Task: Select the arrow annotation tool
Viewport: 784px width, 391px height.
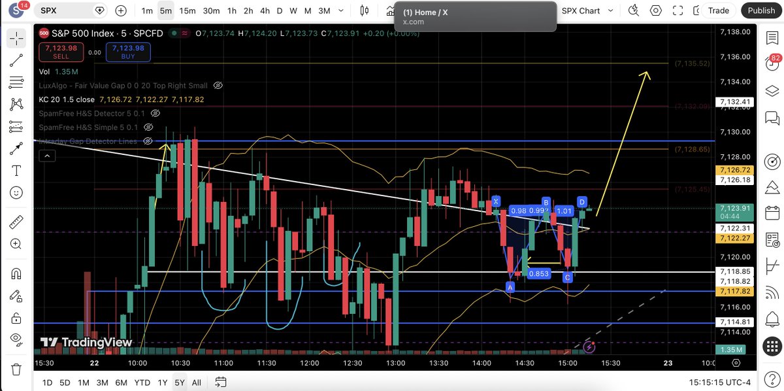Action: coord(16,149)
